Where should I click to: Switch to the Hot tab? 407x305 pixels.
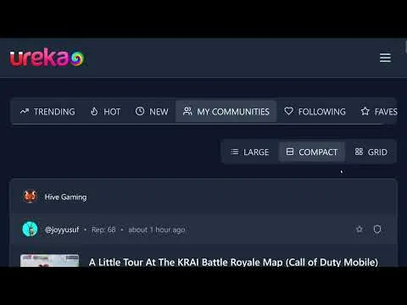pyautogui.click(x=105, y=112)
